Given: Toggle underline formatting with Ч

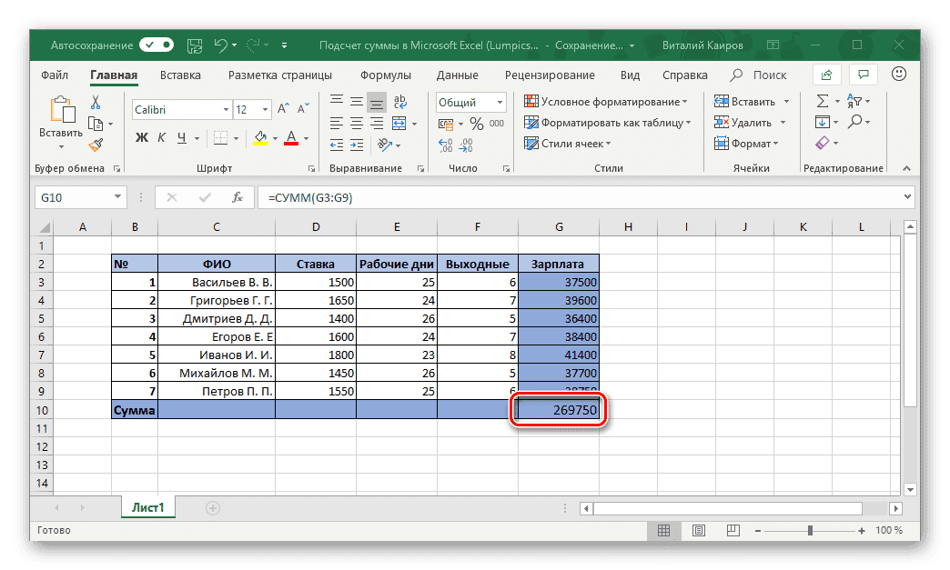Looking at the screenshot, I should [x=181, y=137].
